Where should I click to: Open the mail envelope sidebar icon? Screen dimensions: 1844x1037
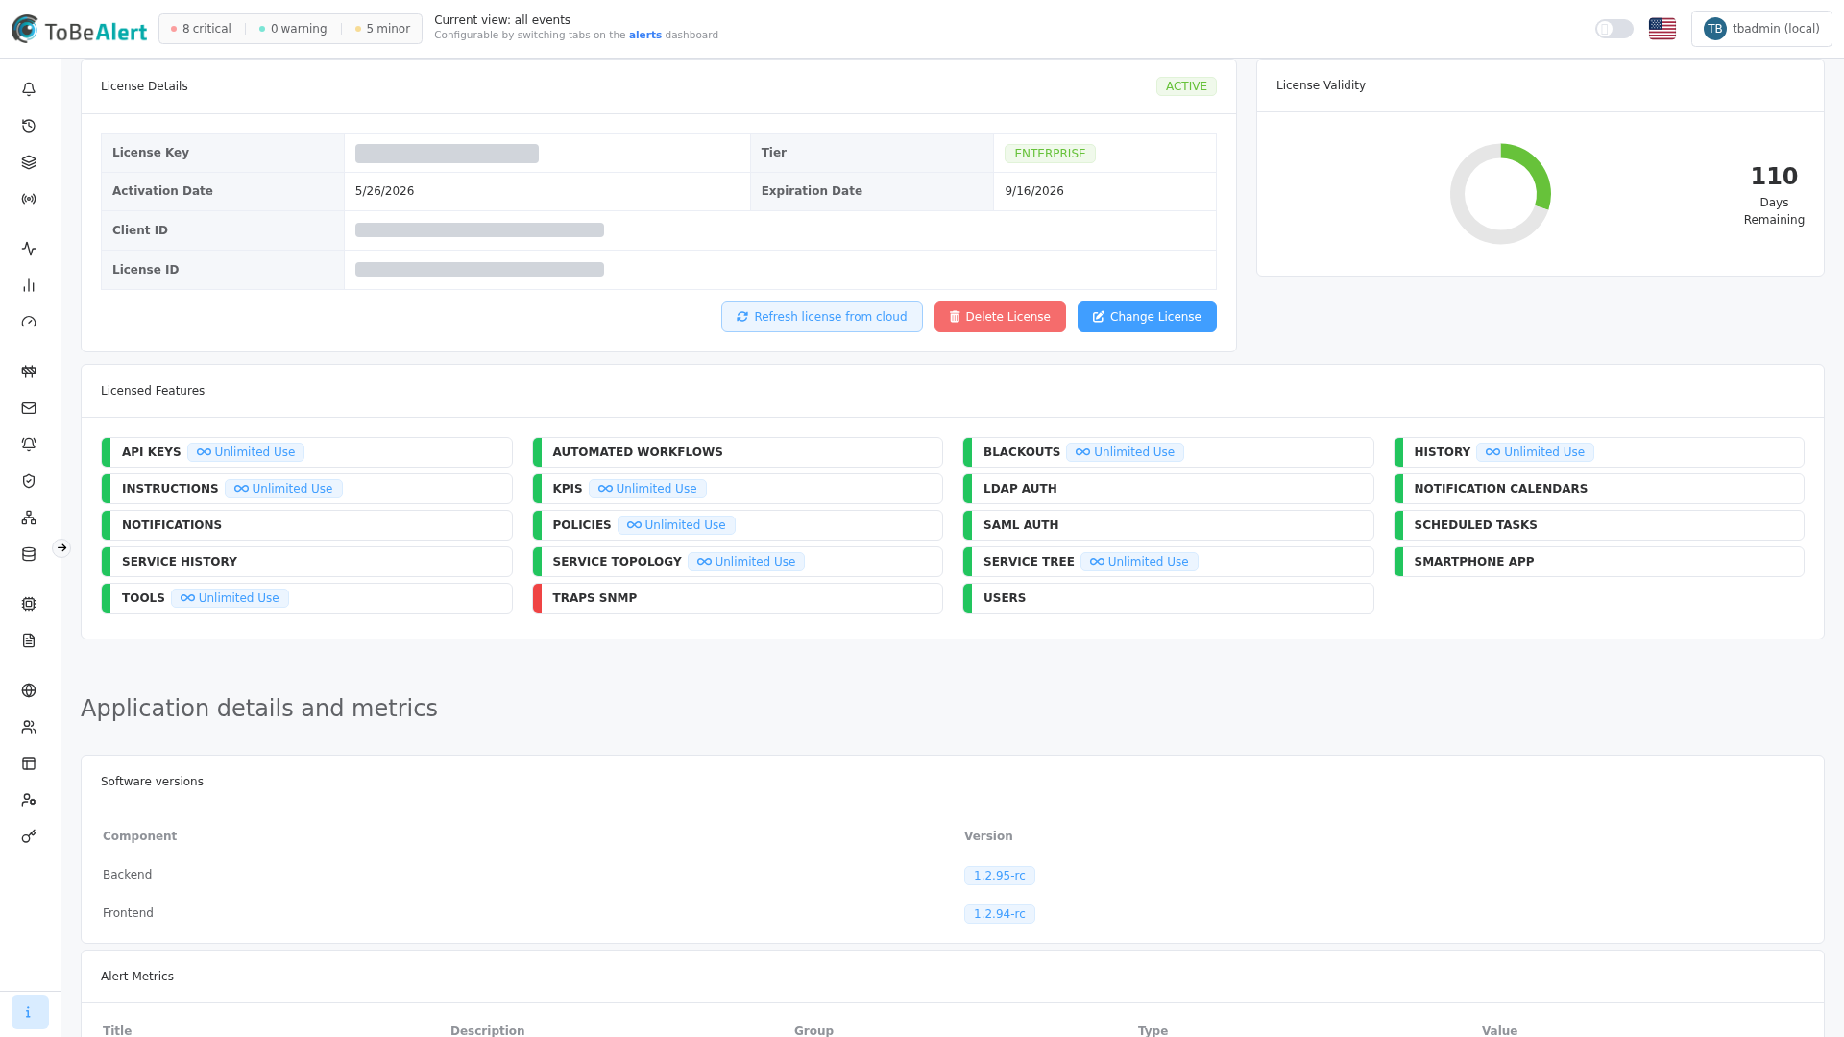pyautogui.click(x=29, y=408)
